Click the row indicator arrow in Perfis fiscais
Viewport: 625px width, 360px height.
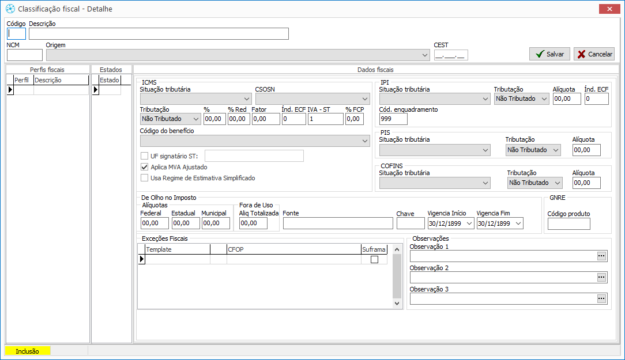tap(10, 90)
